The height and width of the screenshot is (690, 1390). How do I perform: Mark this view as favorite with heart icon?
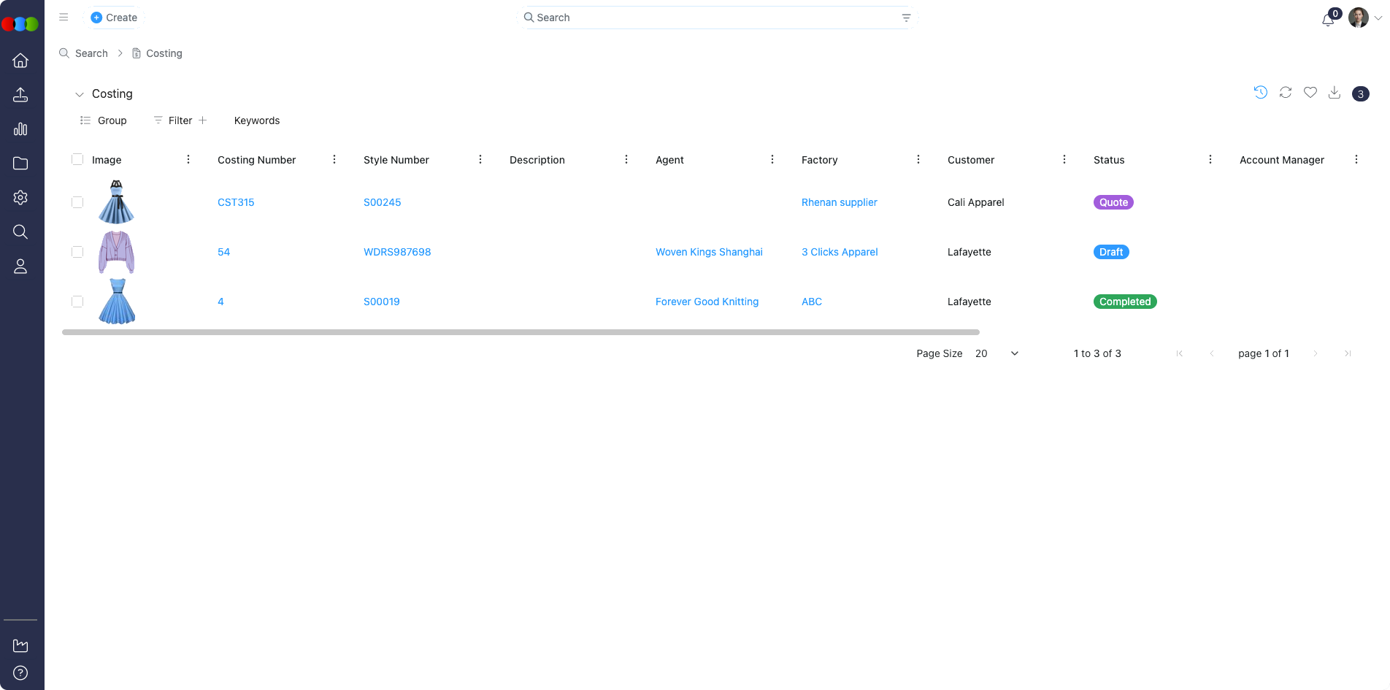tap(1310, 93)
